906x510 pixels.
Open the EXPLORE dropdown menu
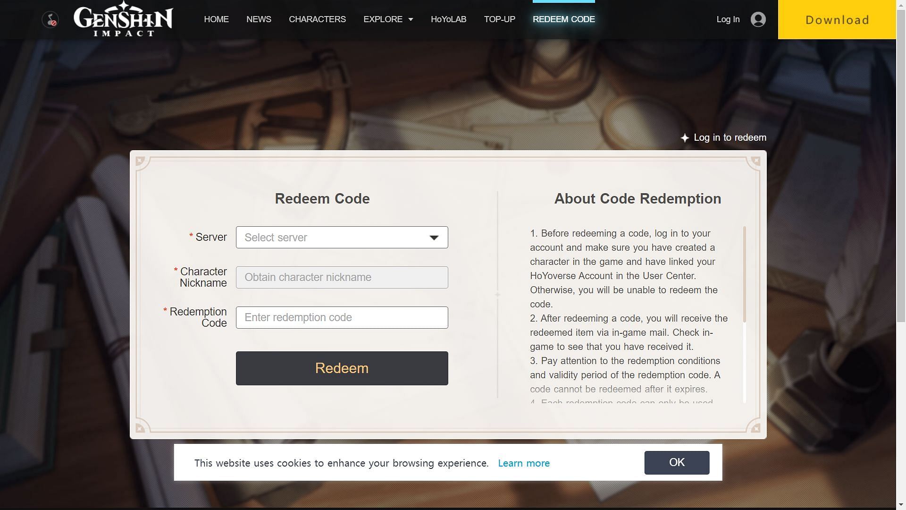coord(388,19)
